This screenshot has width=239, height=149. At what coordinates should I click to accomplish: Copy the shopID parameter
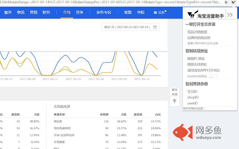193,97
